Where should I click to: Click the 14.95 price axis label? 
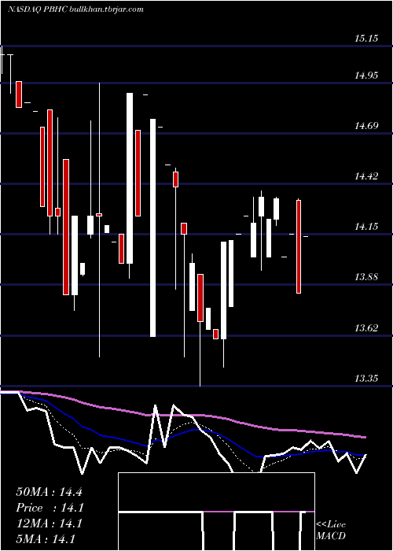(366, 75)
